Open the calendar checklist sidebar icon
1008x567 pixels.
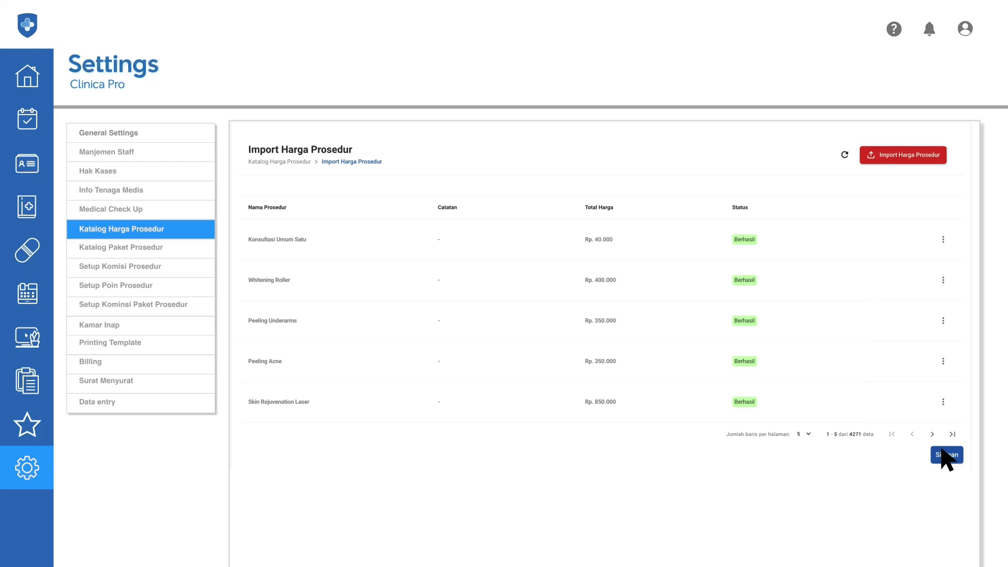27,119
